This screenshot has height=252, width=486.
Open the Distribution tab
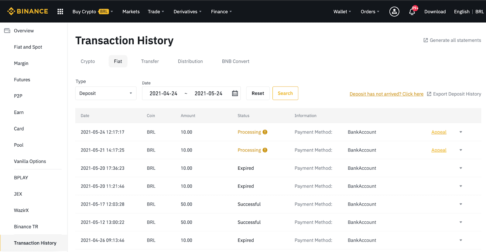[x=190, y=61]
